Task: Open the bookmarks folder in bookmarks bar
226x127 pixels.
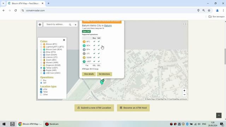Action: [216, 17]
